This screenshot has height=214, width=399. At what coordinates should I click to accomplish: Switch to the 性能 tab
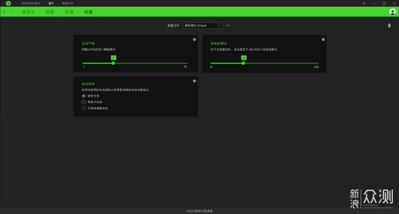[x=50, y=12]
